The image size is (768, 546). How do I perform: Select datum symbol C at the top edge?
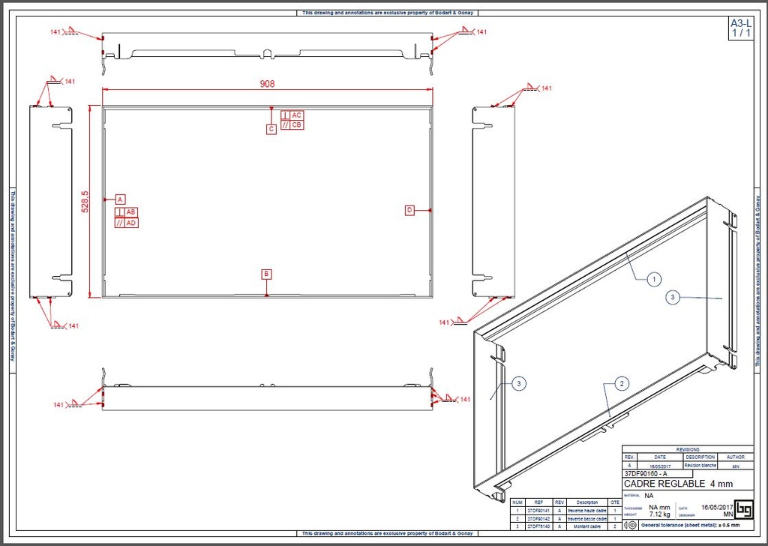(x=271, y=127)
